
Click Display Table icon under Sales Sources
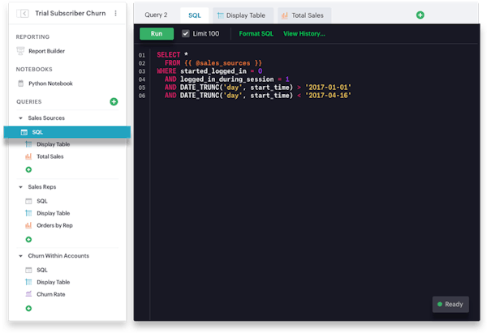(28, 144)
